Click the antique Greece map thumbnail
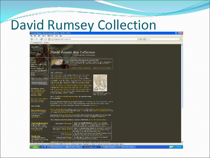Image resolution: width=210 pixels, height=158 pixels. click(100, 83)
